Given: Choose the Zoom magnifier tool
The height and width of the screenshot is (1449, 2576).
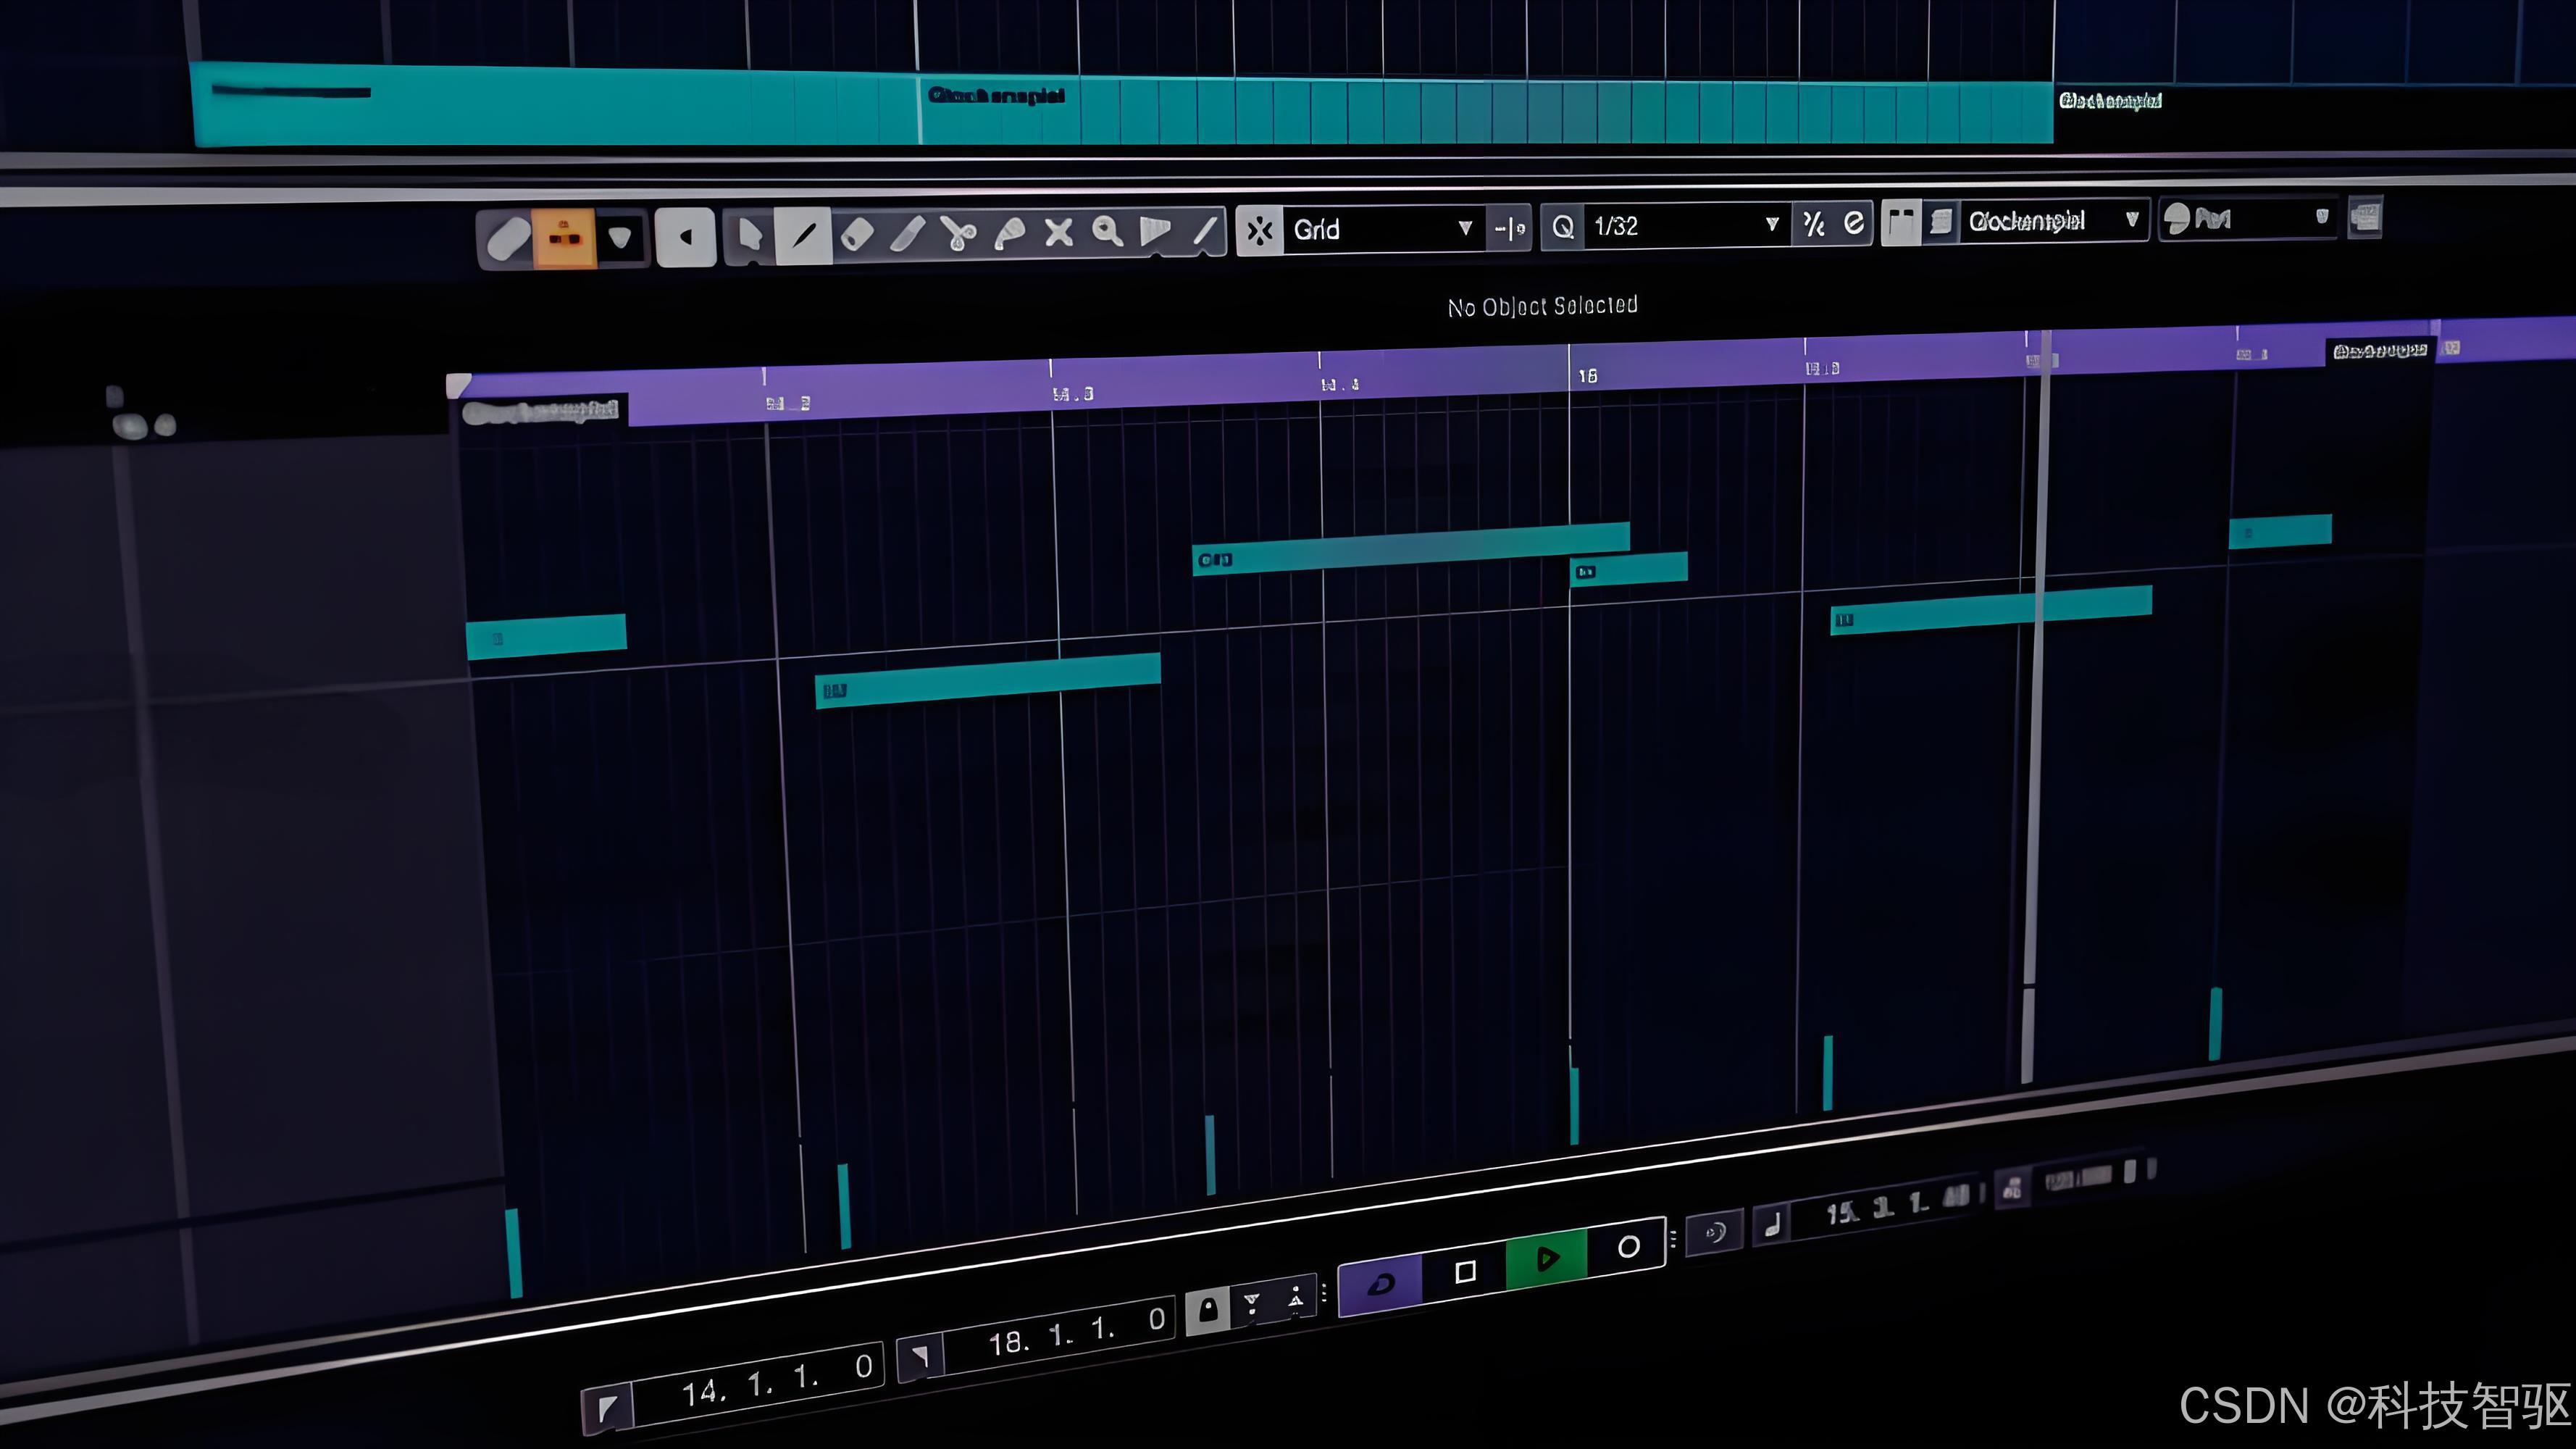Looking at the screenshot, I should coord(1106,232).
